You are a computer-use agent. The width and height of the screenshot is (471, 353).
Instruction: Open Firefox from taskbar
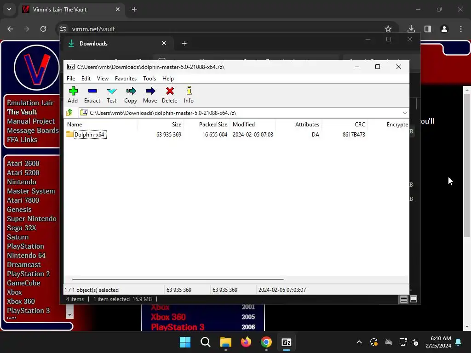pyautogui.click(x=246, y=342)
